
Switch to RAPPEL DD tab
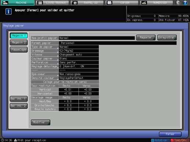tap(87, 3)
